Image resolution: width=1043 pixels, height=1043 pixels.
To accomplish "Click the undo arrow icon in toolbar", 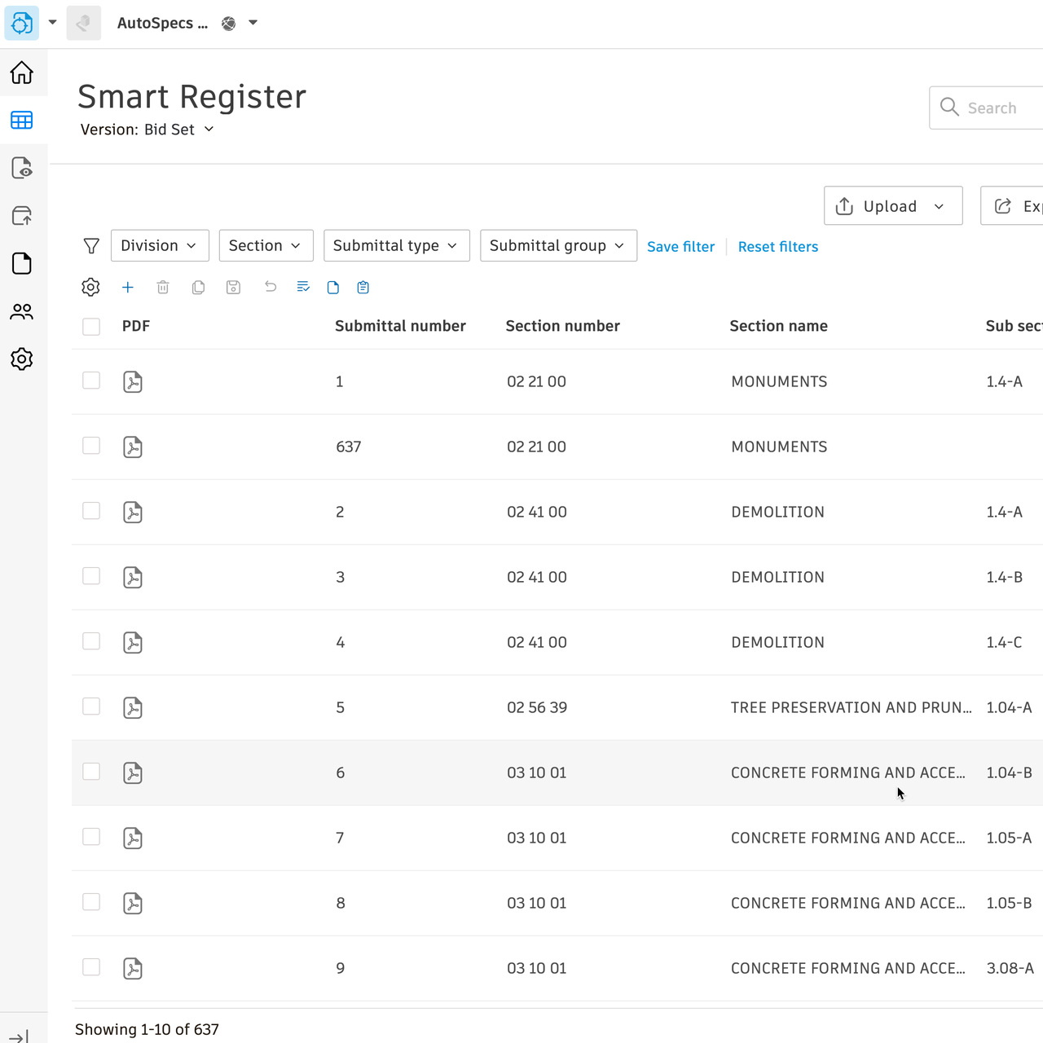I will 271,286.
